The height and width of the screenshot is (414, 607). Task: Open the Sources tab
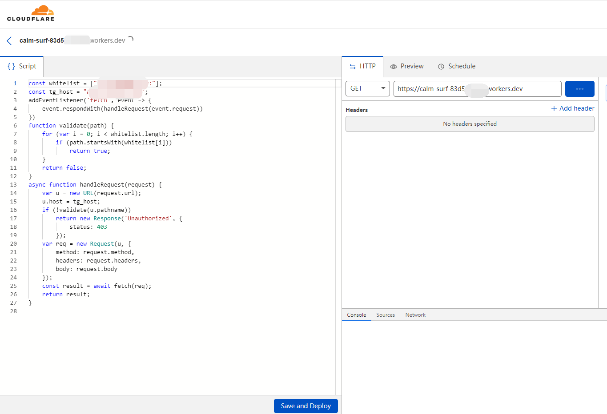coord(386,315)
